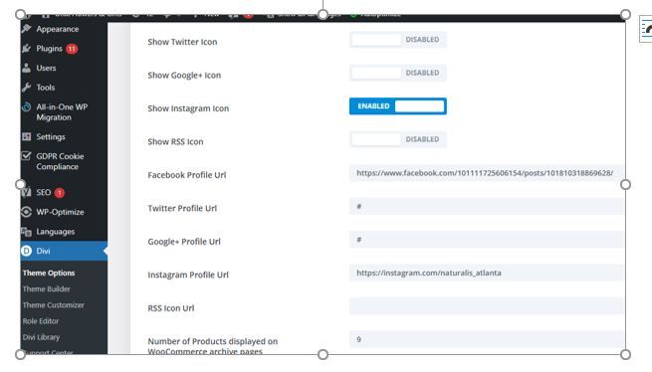This screenshot has width=652, height=372.
Task: Click the wrench icon beside Tools
Action: coord(27,88)
